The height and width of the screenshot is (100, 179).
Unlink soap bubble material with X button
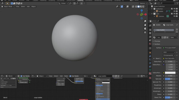[167, 37]
